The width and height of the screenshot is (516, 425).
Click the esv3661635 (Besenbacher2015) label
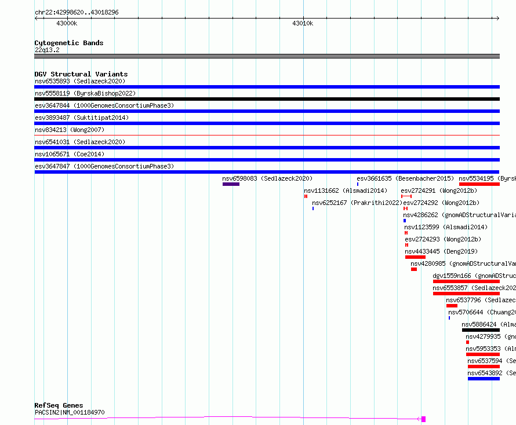(x=405, y=178)
